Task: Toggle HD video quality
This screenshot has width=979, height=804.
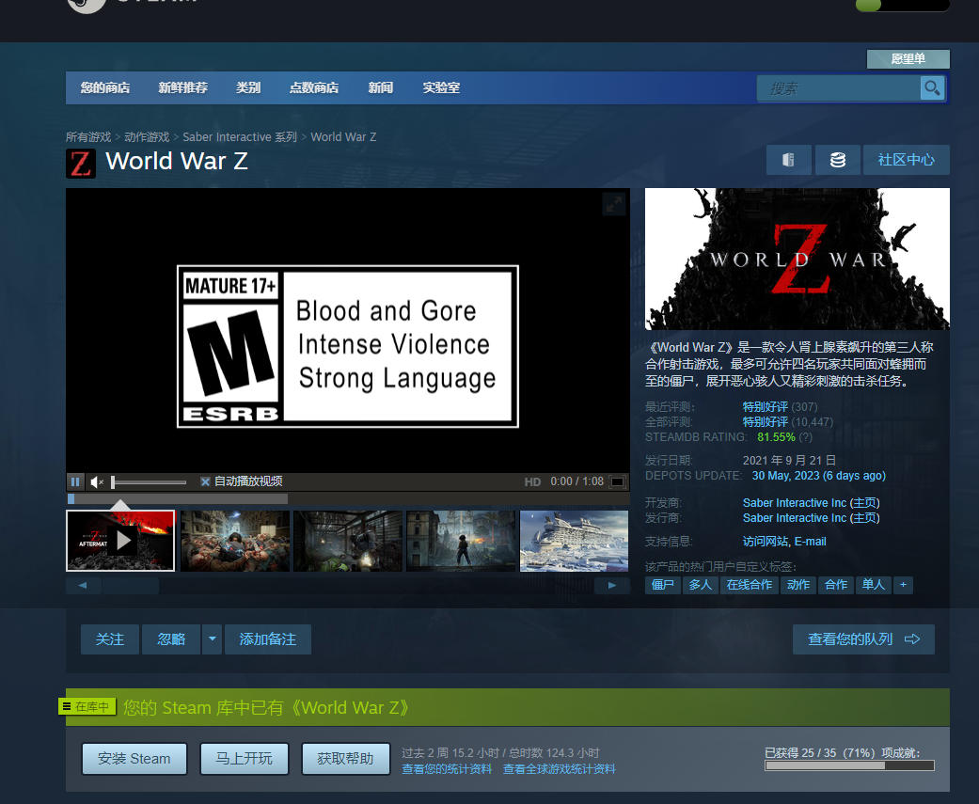Action: point(532,481)
